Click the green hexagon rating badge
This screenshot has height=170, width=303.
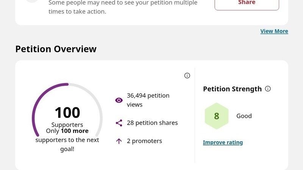[217, 116]
